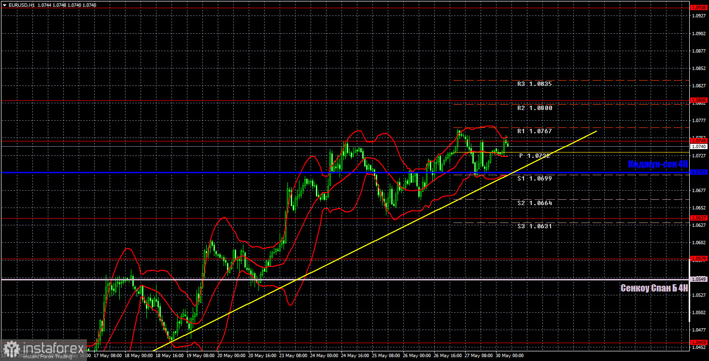Click the 1.0777 price axis value
Viewport: 709px width, 361px height.
click(699, 120)
